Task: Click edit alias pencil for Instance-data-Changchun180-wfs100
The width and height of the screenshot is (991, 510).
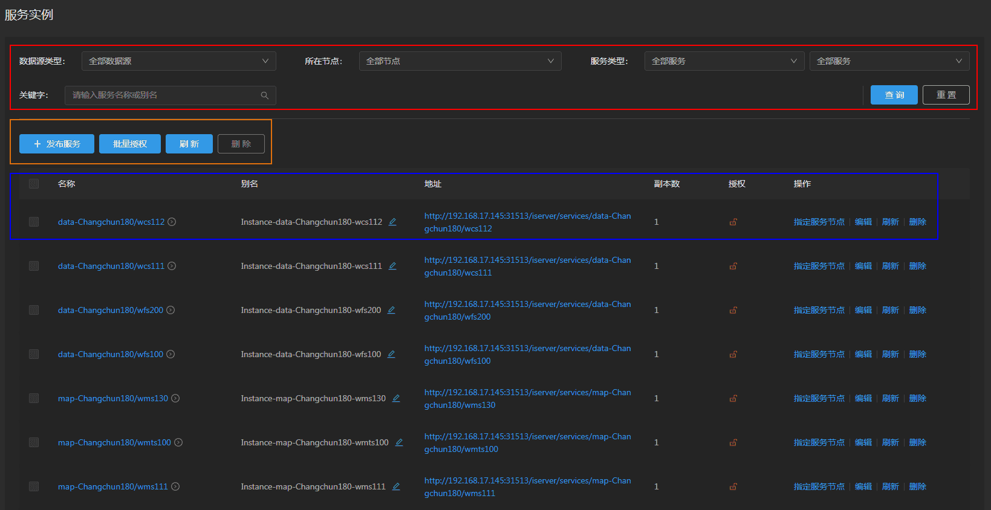Action: pos(391,354)
